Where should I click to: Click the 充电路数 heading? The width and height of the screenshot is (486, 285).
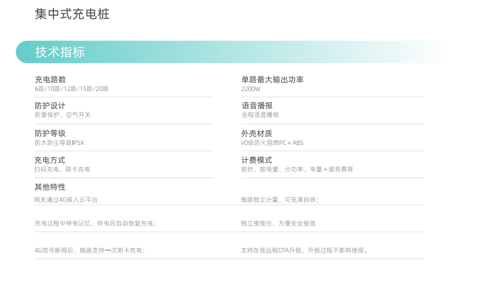(x=50, y=79)
